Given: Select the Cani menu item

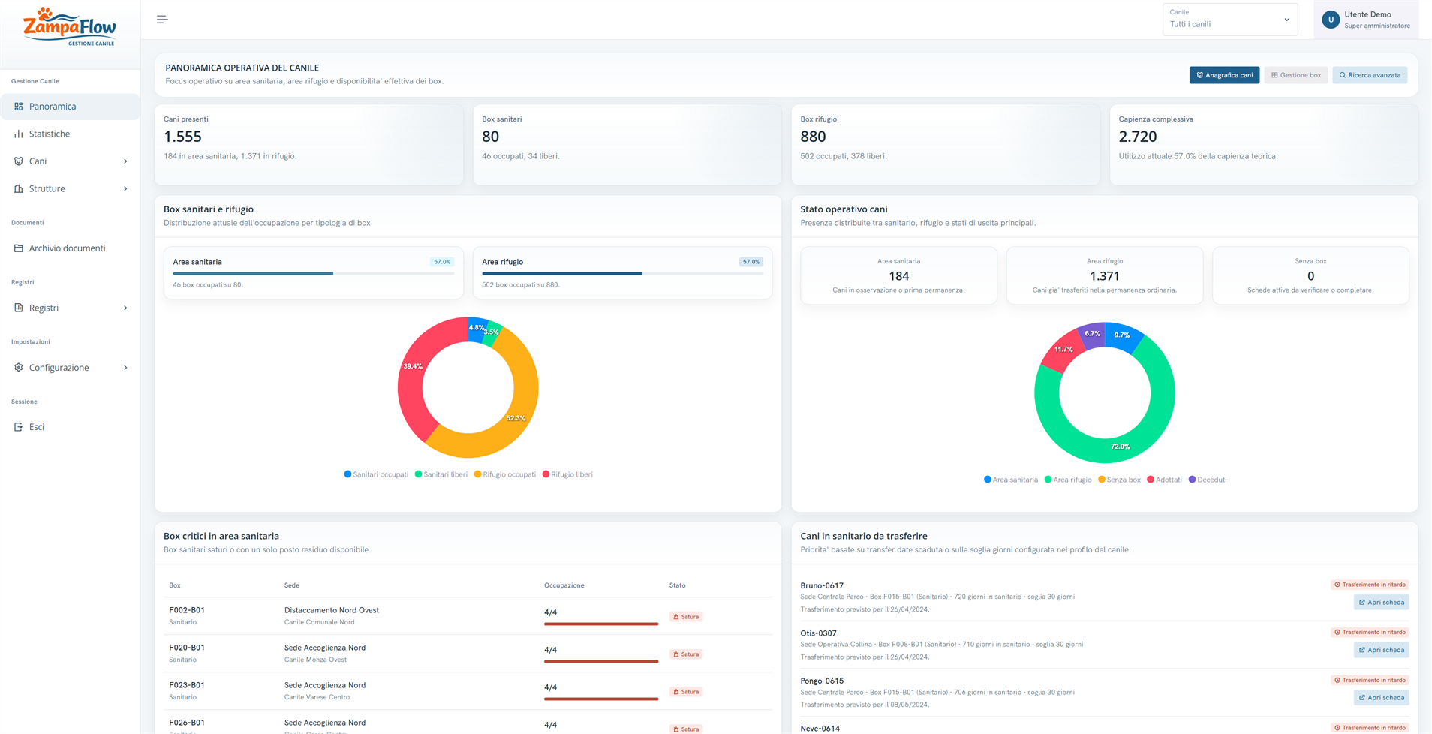Looking at the screenshot, I should (x=71, y=161).
